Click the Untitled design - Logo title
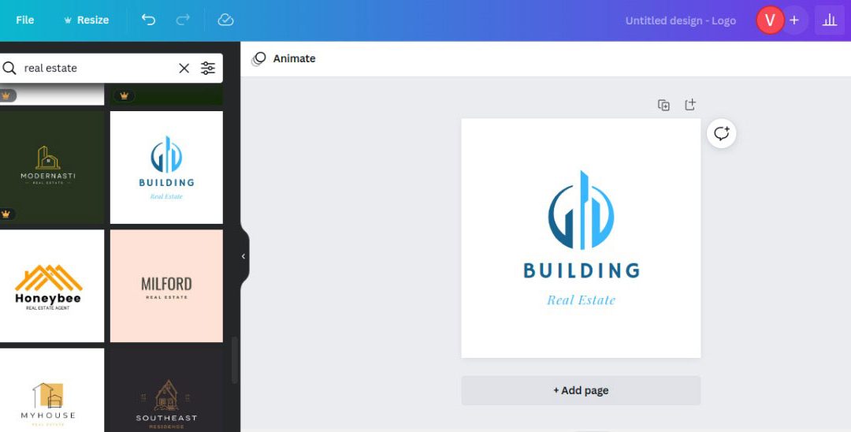The width and height of the screenshot is (851, 432). tap(681, 20)
